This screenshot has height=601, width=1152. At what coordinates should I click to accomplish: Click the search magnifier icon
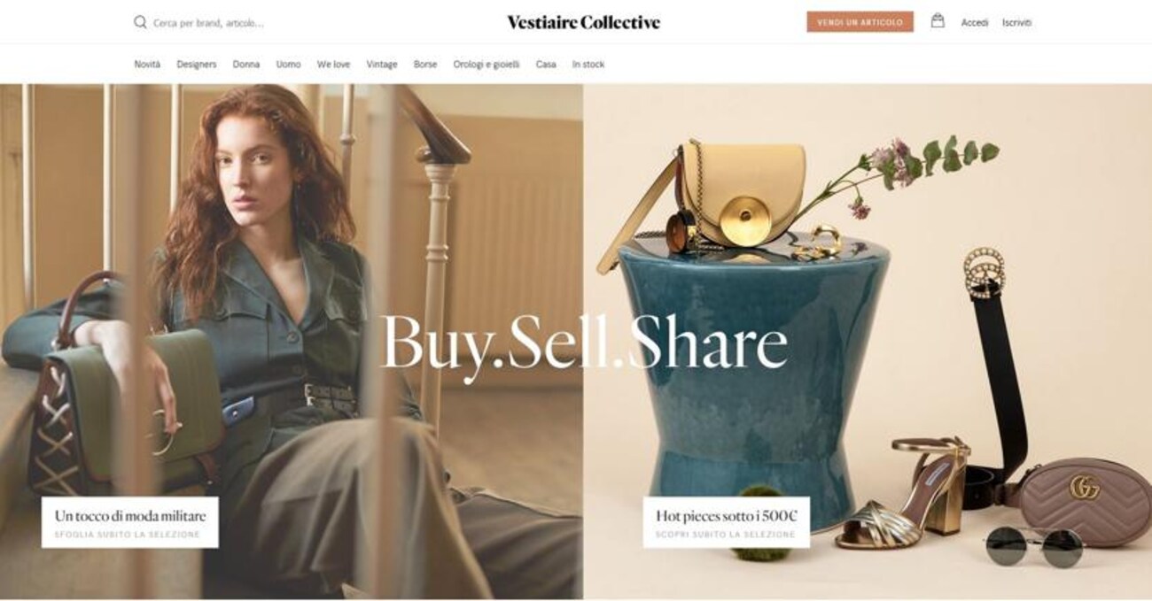(140, 22)
